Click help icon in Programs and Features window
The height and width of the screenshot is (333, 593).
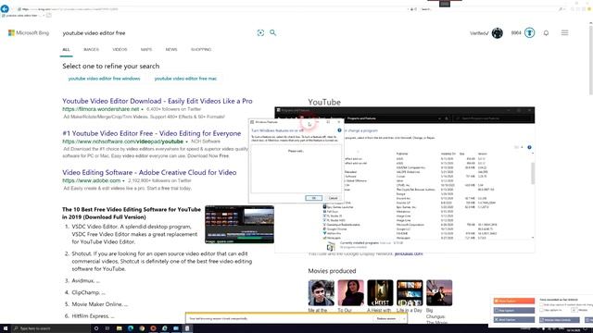[529, 147]
